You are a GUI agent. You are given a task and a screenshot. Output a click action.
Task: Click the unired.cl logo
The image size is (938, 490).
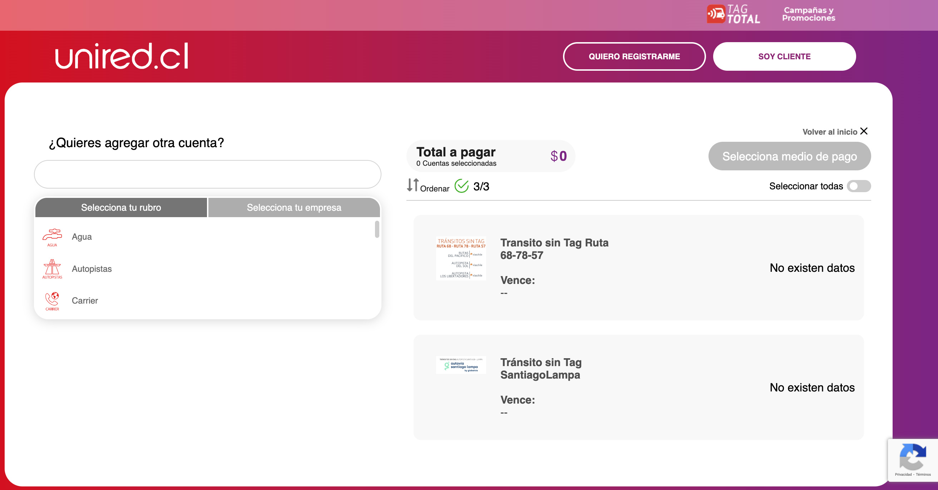pyautogui.click(x=122, y=56)
